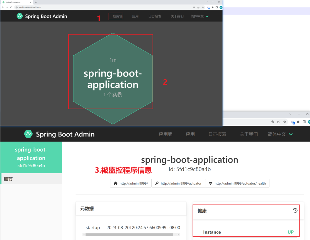Open 简体中文 language dropdown in details window
Viewport: 310px width, 240px height.
280,134
